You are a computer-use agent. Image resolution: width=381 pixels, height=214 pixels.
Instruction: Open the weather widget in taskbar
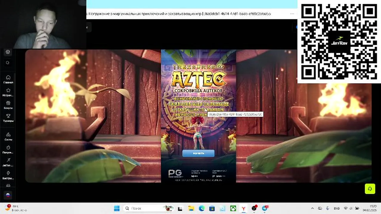pyautogui.click(x=15, y=208)
